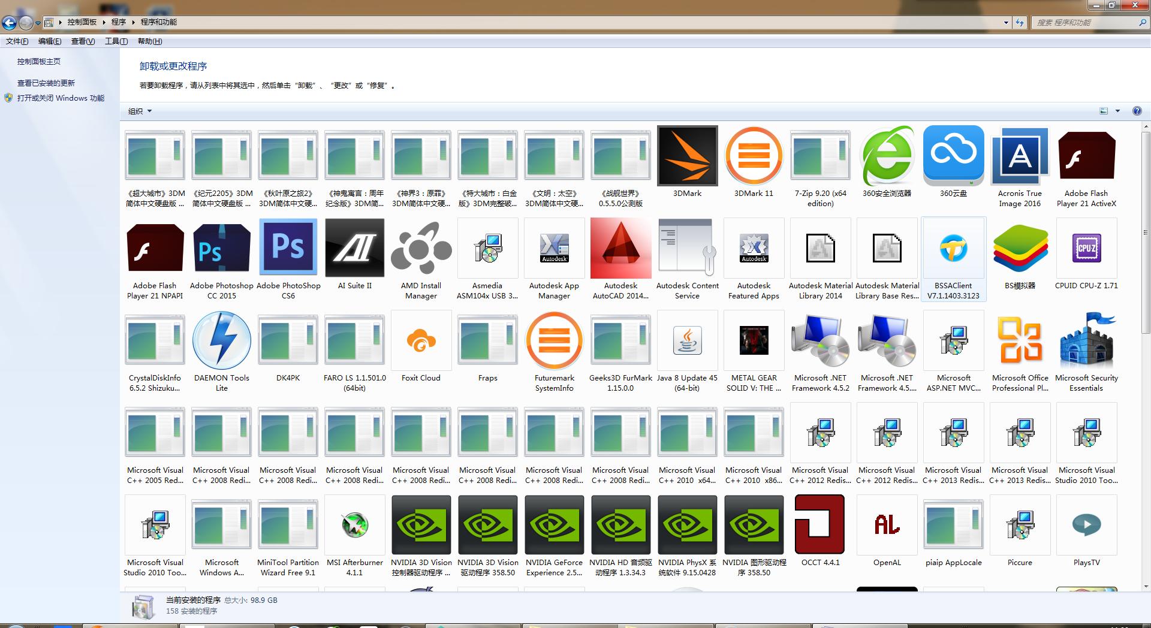Select Adobe Photoshop CC 2015 icon
This screenshot has height=628, width=1151.
[221, 248]
